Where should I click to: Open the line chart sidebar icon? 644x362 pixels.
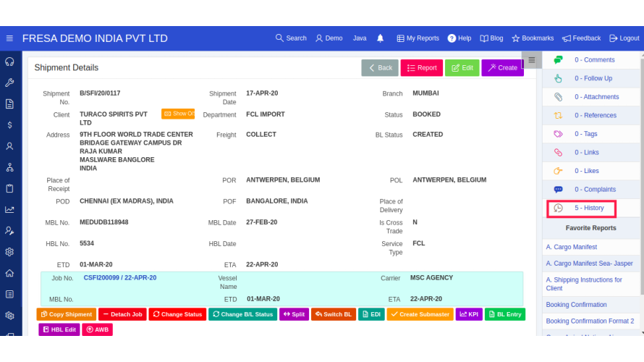point(9,209)
